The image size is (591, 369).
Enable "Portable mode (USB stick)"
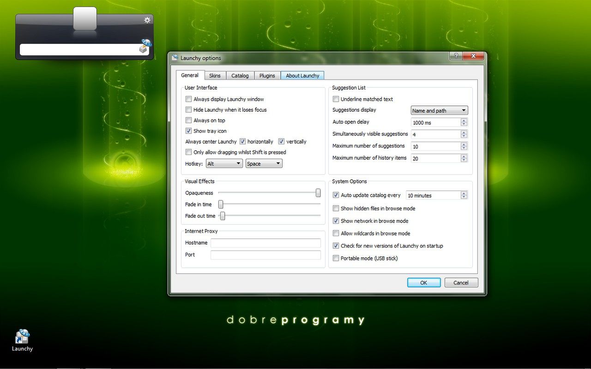336,258
